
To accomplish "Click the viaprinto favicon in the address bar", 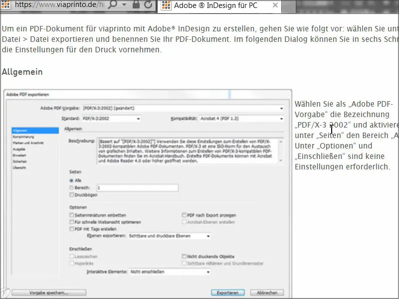I will (5, 4).
